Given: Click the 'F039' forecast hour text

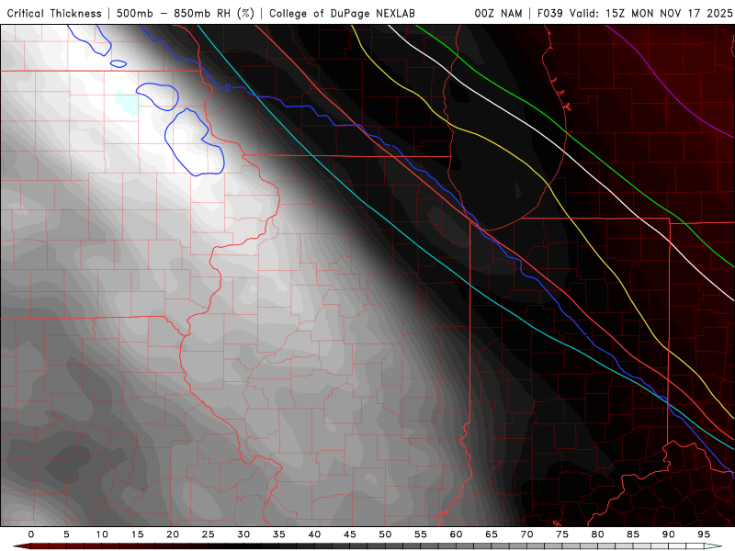Looking at the screenshot, I should [x=549, y=13].
